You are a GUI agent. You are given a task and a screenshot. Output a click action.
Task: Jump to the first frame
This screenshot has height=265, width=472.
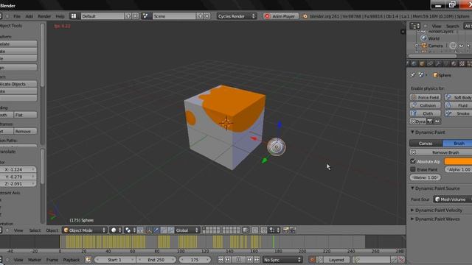tap(221, 260)
